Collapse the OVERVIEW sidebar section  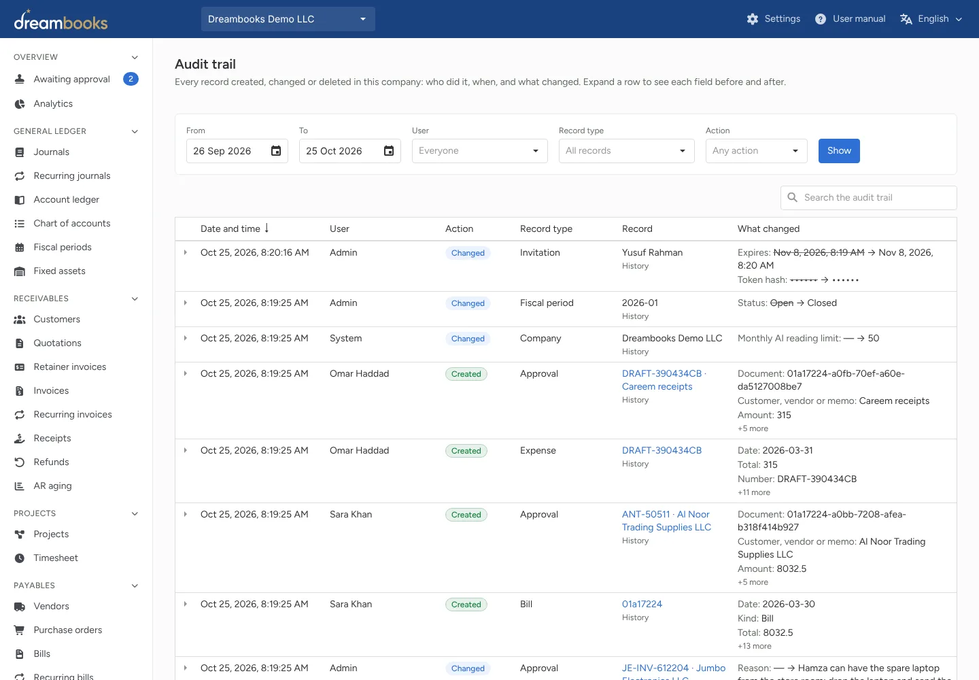(135, 57)
